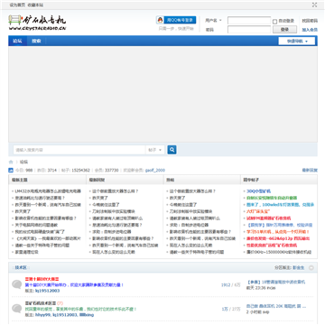Open new member profile gaoif_2000
Image resolution: width=325 pixels, height=325 pixels.
[x=155, y=171]
